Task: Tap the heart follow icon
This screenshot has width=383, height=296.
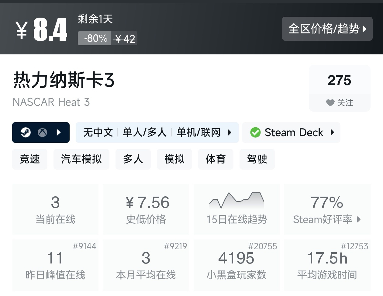Action: pos(330,103)
